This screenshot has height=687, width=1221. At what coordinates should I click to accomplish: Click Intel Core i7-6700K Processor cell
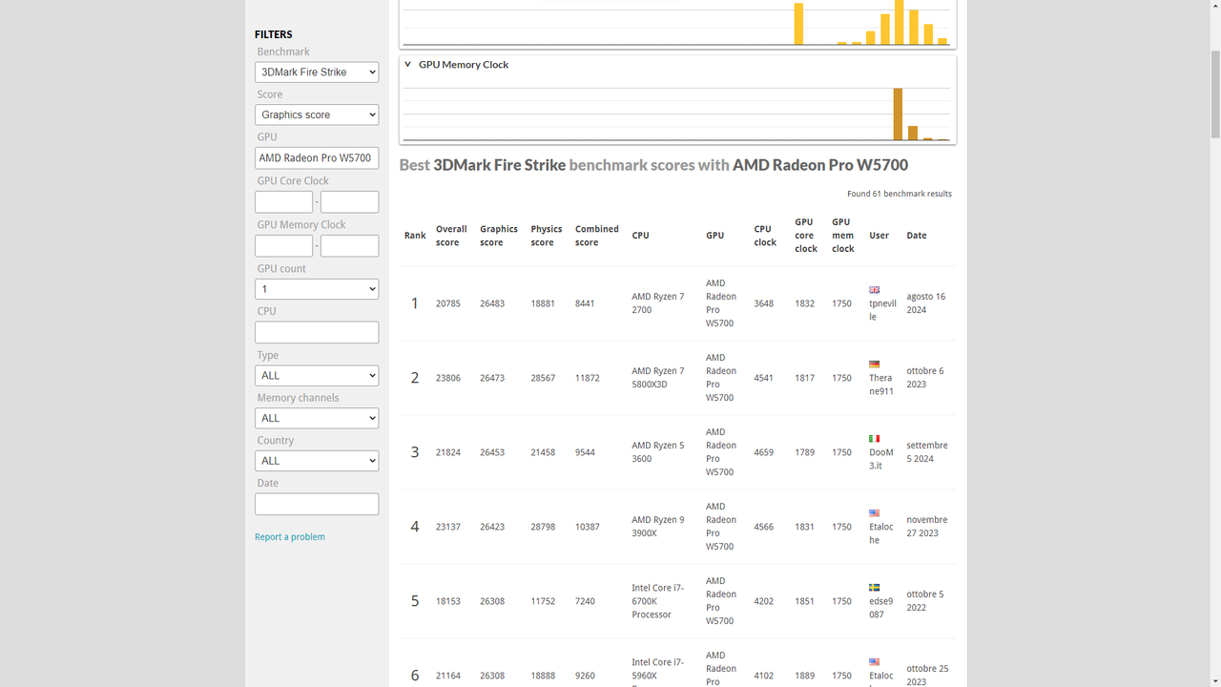[x=658, y=601]
